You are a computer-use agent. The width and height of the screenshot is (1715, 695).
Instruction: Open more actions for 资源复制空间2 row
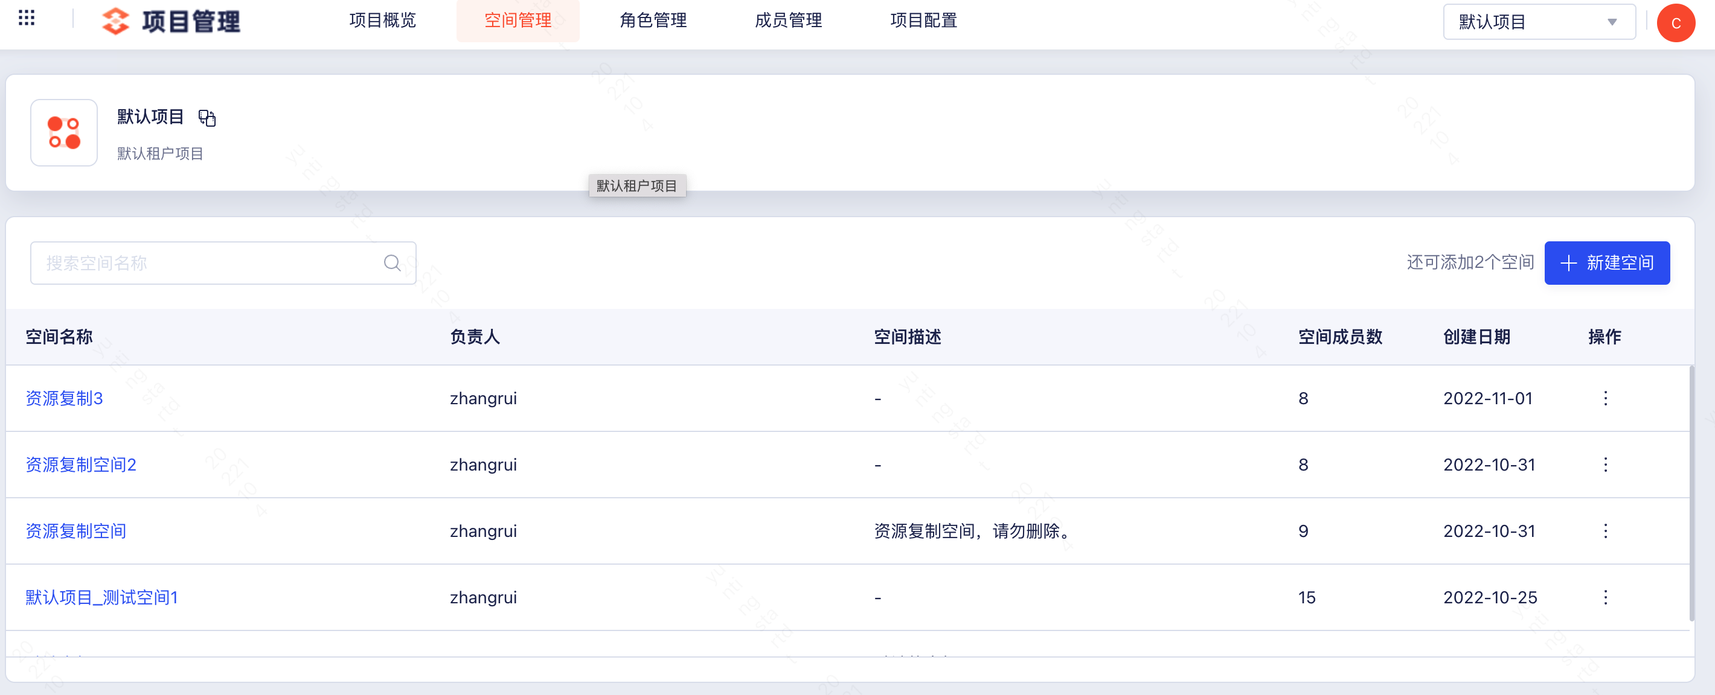[x=1605, y=465]
